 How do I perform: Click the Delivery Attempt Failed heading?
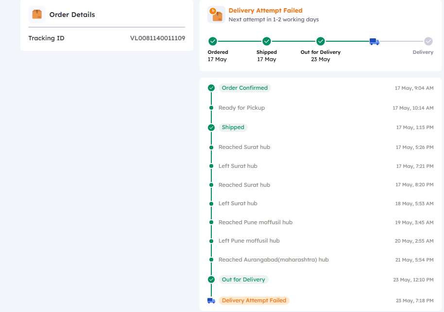(265, 10)
